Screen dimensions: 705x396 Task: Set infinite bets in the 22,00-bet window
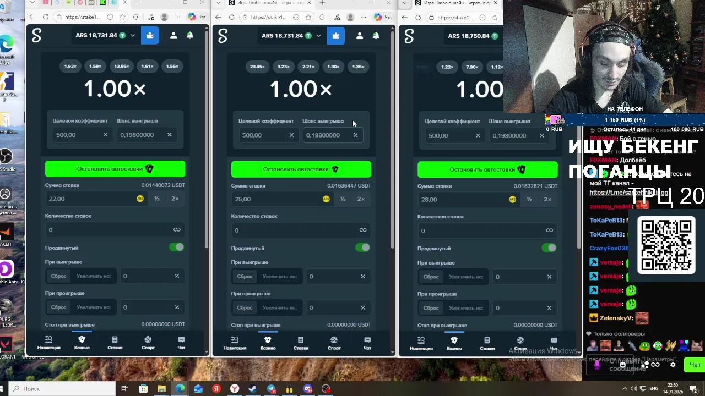point(177,230)
